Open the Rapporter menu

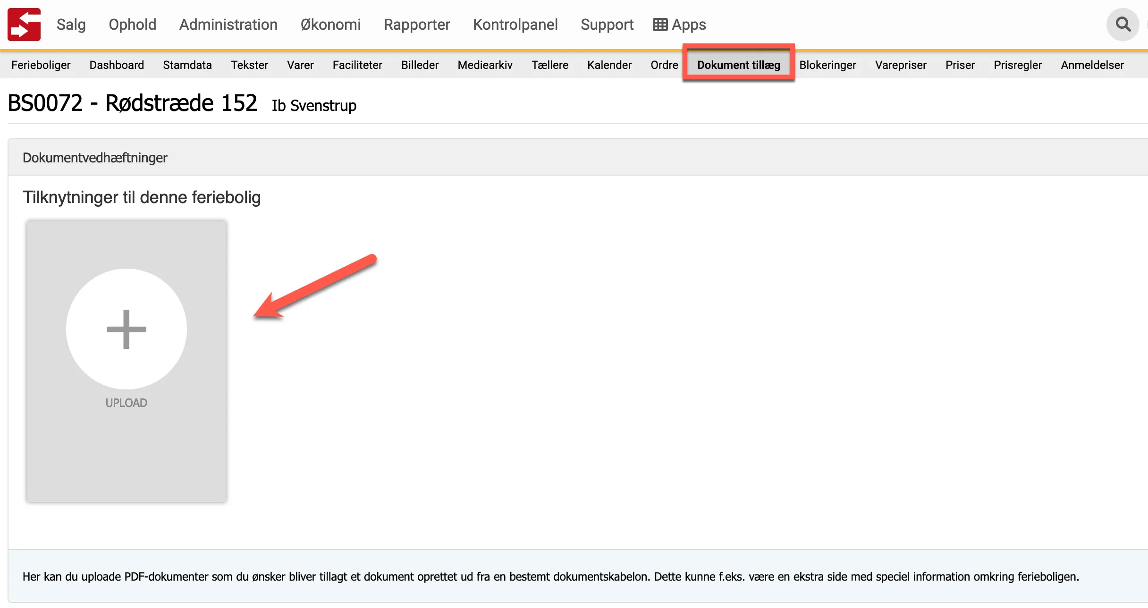coord(417,24)
